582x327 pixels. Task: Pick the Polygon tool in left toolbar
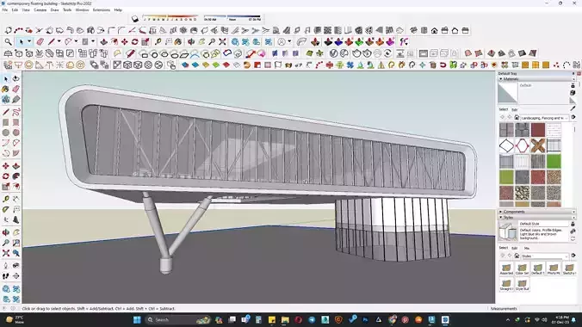coord(16,133)
